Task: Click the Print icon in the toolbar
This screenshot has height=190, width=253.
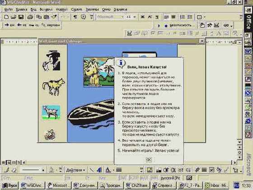Action: click(30, 17)
